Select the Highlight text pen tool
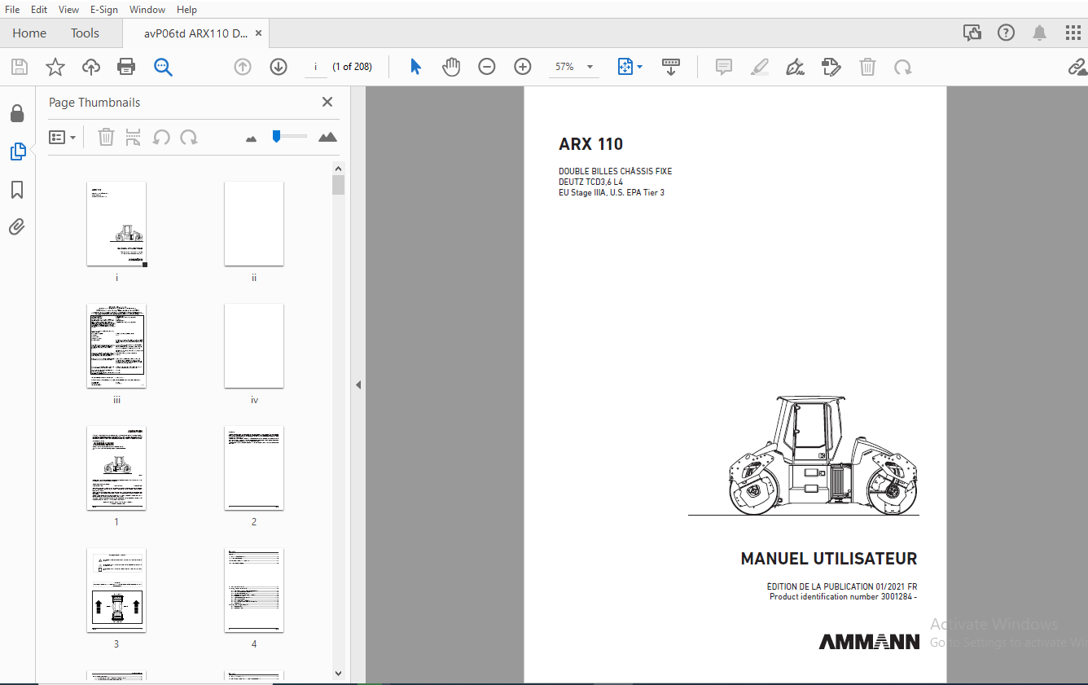This screenshot has width=1088, height=685. coord(760,67)
